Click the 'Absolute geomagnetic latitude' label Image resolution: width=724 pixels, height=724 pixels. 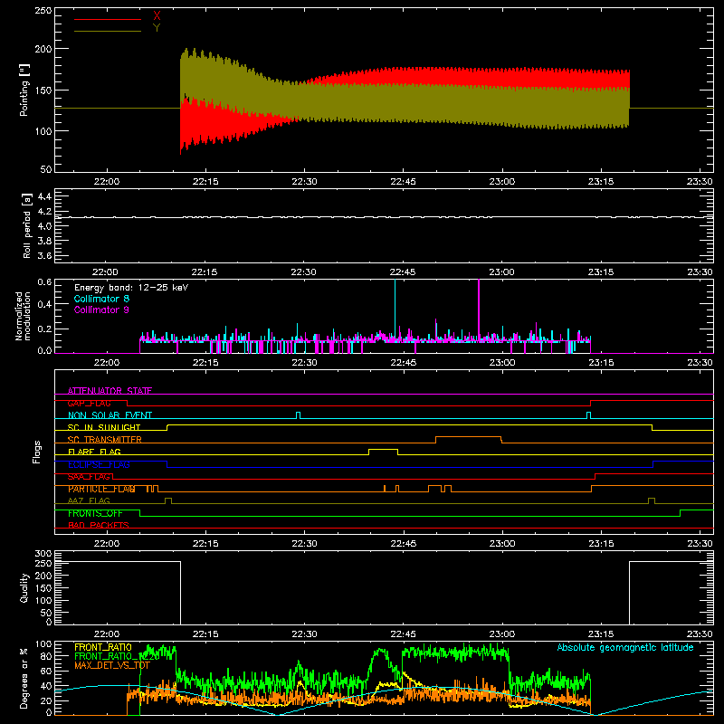(x=625, y=648)
